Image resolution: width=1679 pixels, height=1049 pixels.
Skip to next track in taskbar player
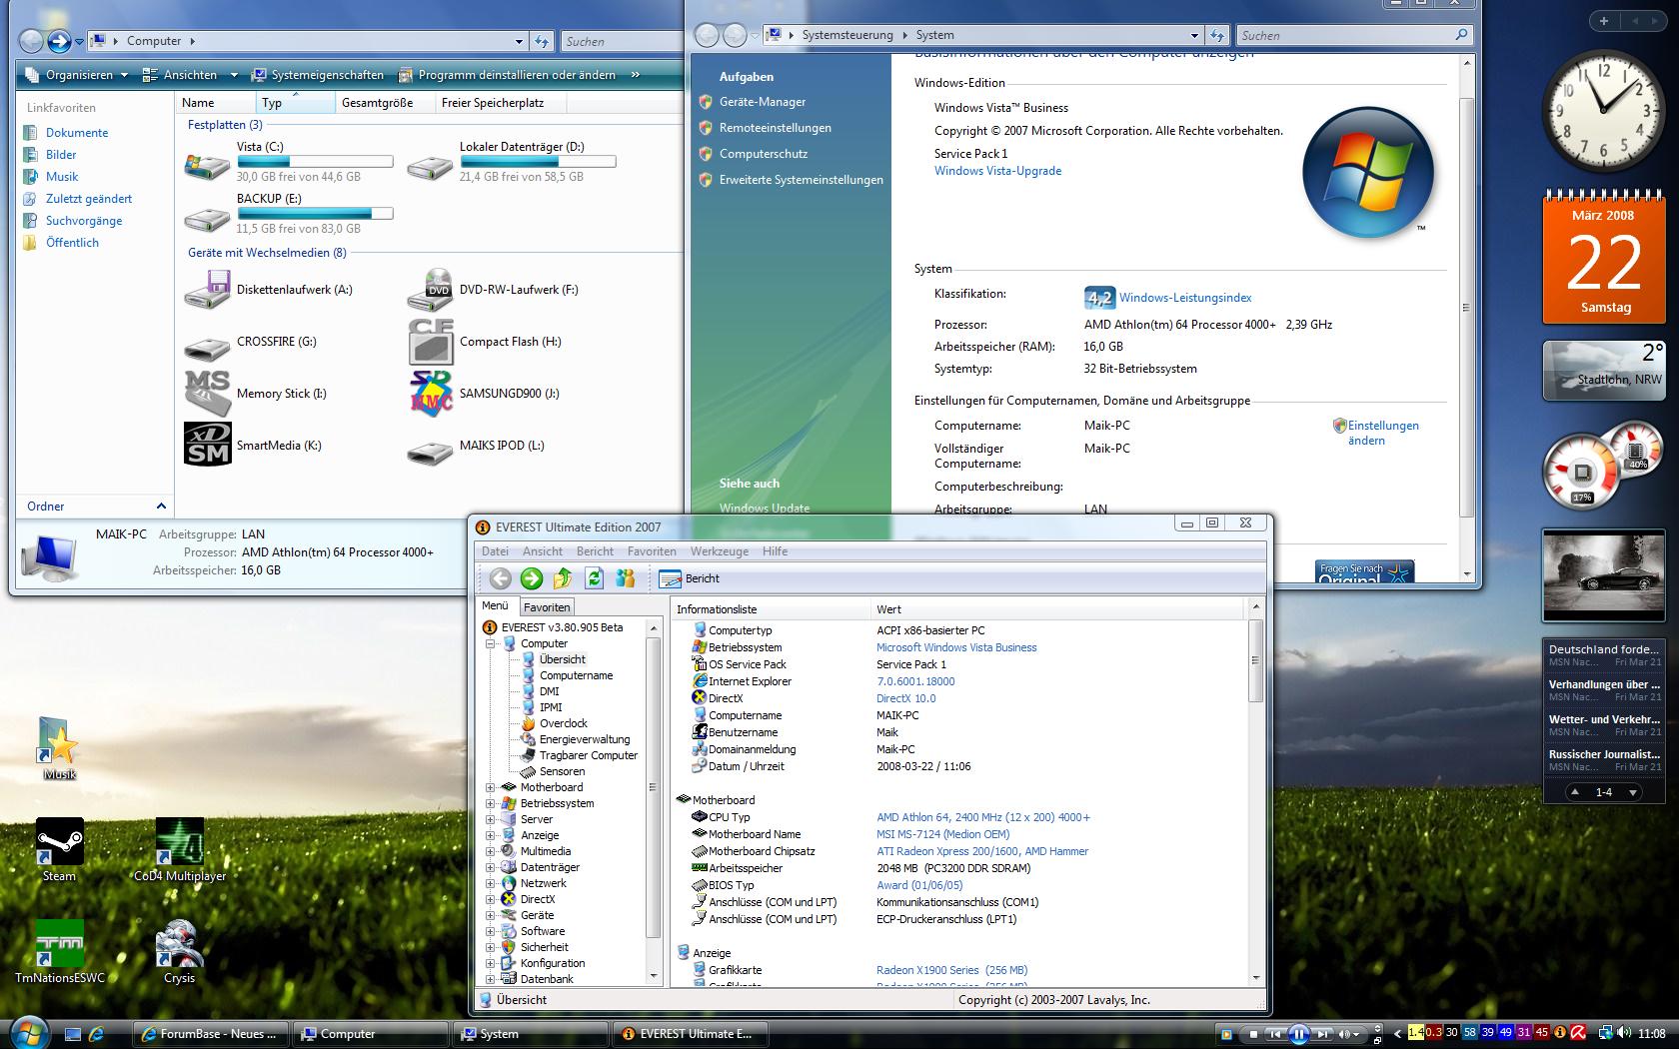coord(1322,1034)
